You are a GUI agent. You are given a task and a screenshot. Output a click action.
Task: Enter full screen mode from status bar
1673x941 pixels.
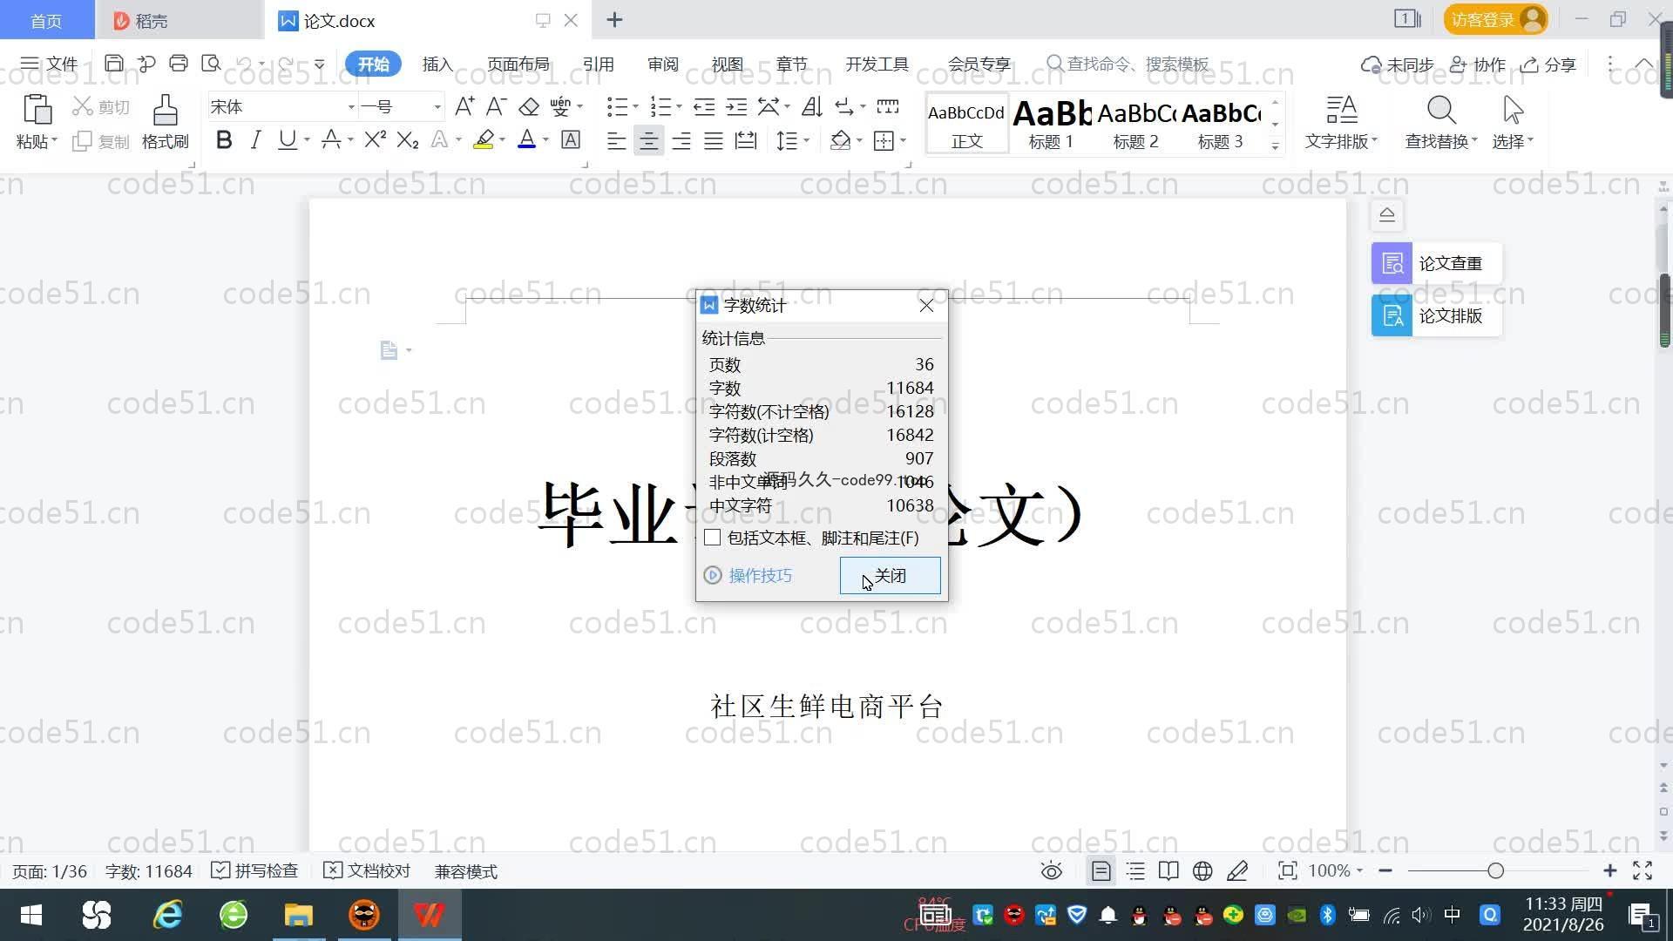(x=1643, y=871)
